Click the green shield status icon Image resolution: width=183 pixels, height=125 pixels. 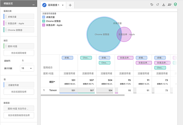click(175, 5)
